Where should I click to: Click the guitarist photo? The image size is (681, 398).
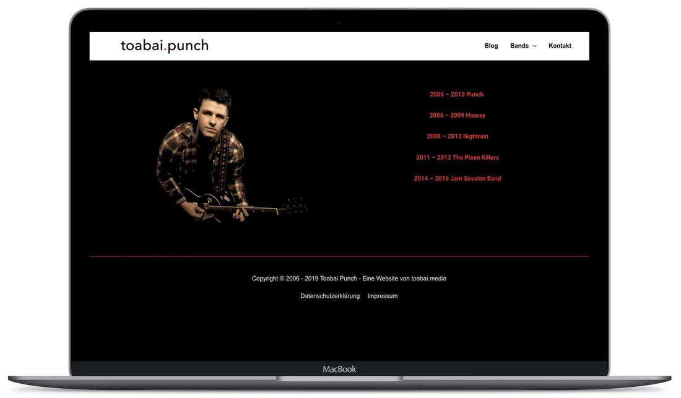[x=232, y=155]
